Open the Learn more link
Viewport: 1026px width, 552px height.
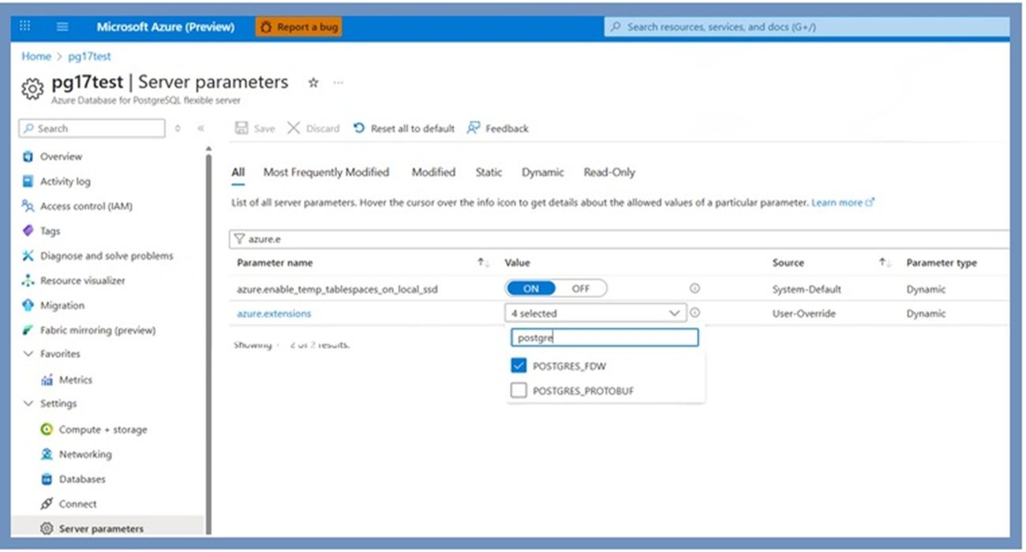coord(843,203)
